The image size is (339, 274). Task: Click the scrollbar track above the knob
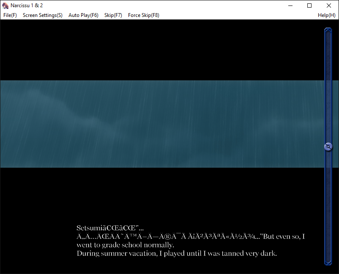[x=328, y=85]
